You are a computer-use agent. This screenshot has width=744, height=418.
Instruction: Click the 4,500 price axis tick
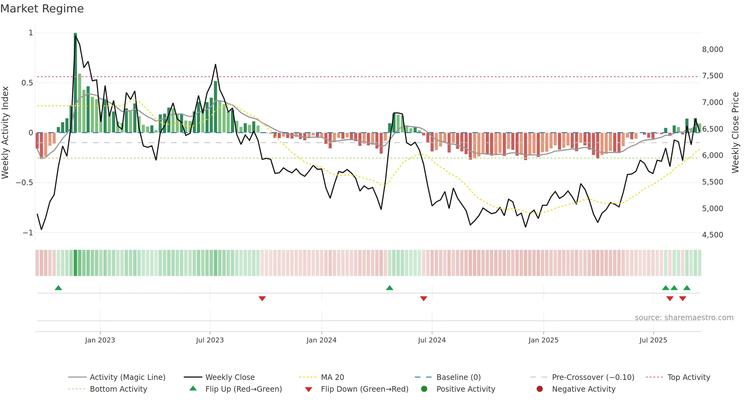coord(712,235)
